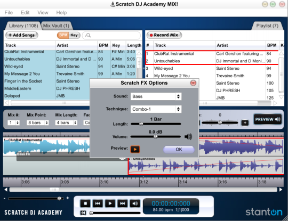Select MiddleEastern in the library list
The height and width of the screenshot is (221, 288).
click(47, 88)
